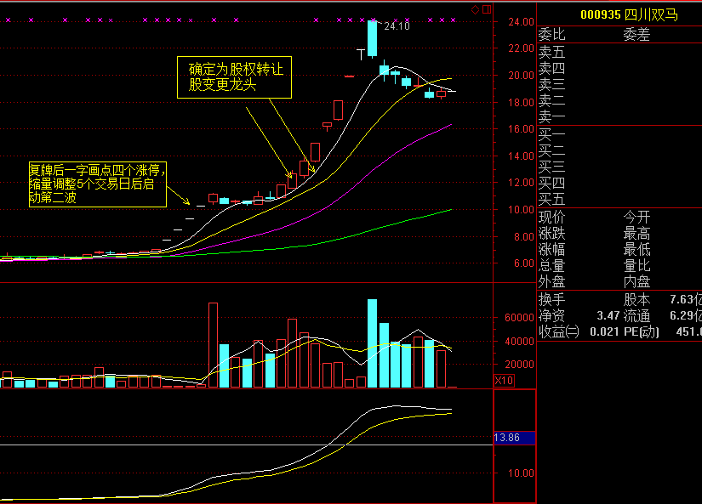The image size is (702, 504).
Task: Select the 卖三 order row
Action: coord(619,84)
